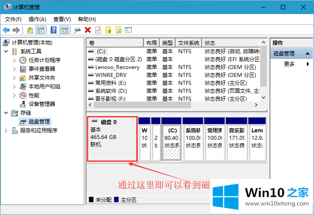The image size is (314, 215).
Task: Sort by the 布局 column header
Action: pos(152,43)
